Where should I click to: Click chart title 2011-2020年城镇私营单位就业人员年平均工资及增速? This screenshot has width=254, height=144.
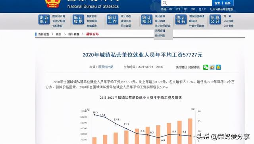141,97
